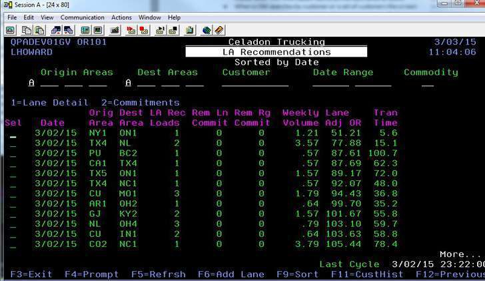Click the clipboard-style toolbar icon

[190, 30]
